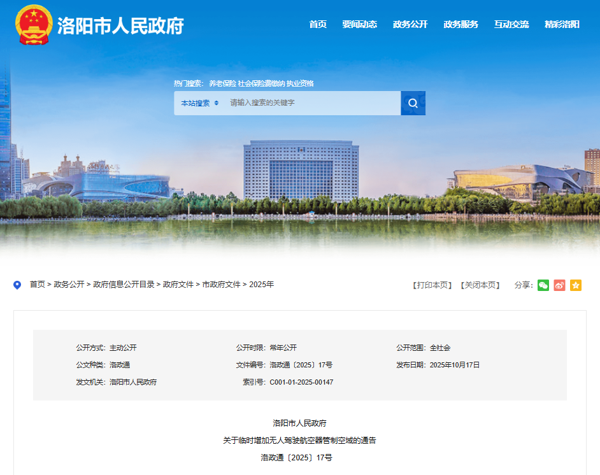This screenshot has height=475, width=600.
Task: Click the magnifier search button
Action: (413, 103)
